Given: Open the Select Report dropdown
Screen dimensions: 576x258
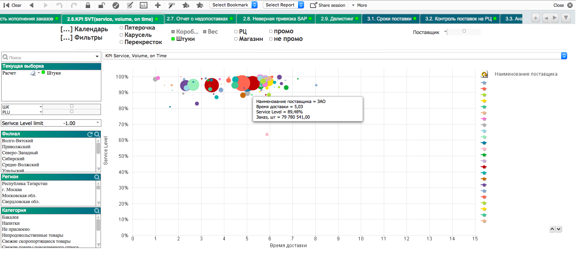Looking at the screenshot, I should (x=283, y=5).
